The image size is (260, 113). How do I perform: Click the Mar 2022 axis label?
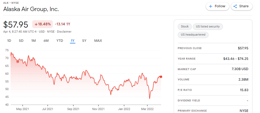point(147,109)
